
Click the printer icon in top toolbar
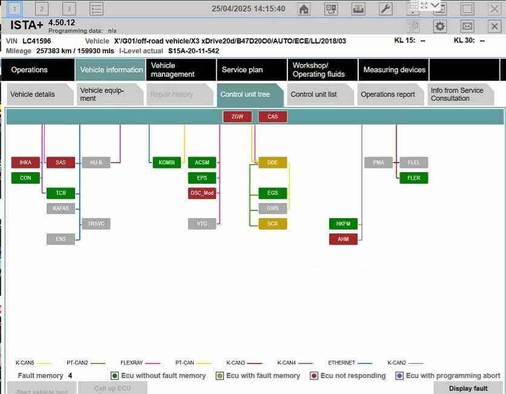[358, 8]
